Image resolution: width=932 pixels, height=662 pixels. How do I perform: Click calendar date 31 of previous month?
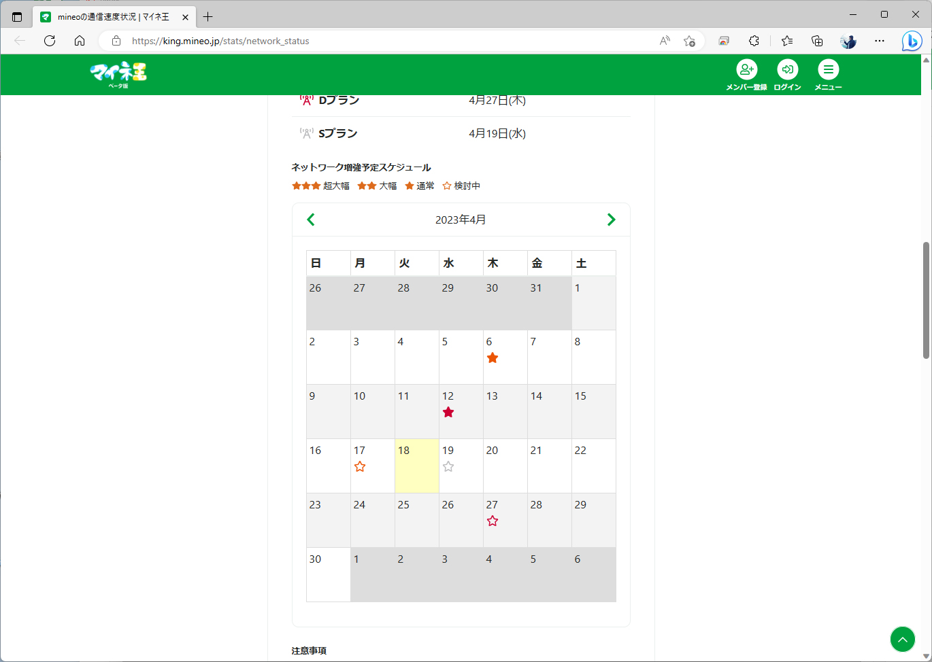pos(536,288)
